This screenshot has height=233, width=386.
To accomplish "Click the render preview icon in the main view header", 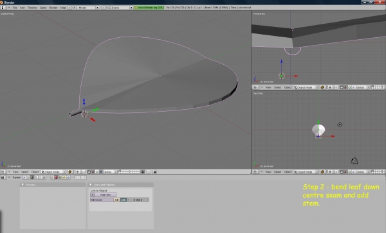I will (x=149, y=172).
